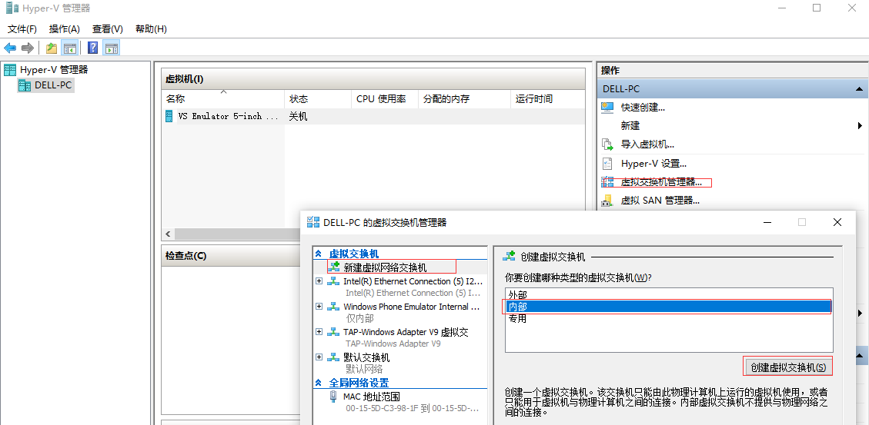The height and width of the screenshot is (425, 869).
Task: Open the 文件(F) menu
Action: (22, 28)
